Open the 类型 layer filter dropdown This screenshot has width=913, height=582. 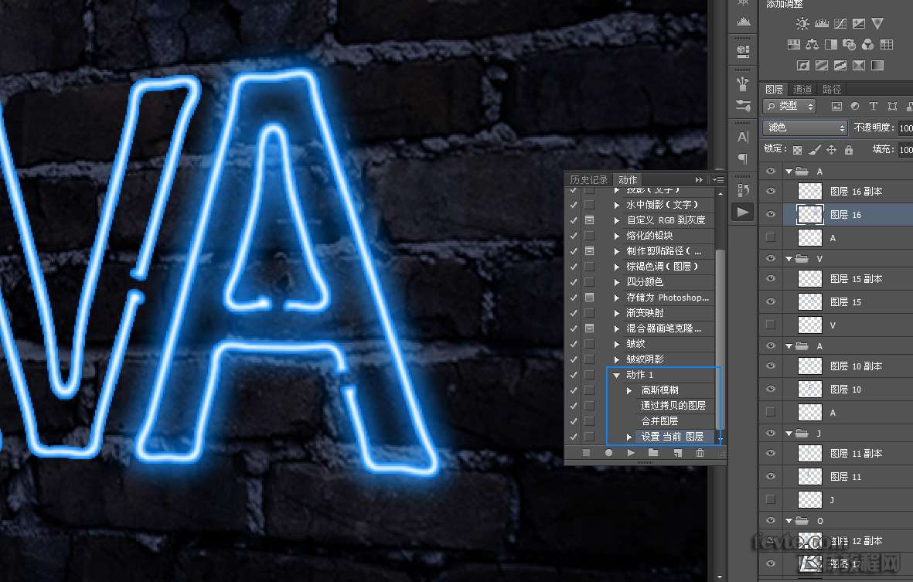[x=789, y=106]
